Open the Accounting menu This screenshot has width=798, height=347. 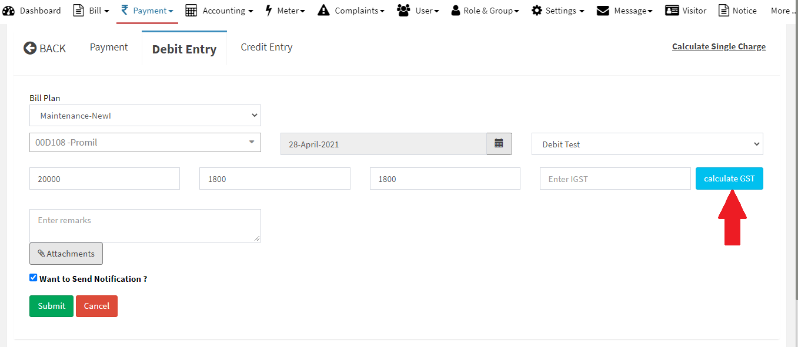coord(219,11)
